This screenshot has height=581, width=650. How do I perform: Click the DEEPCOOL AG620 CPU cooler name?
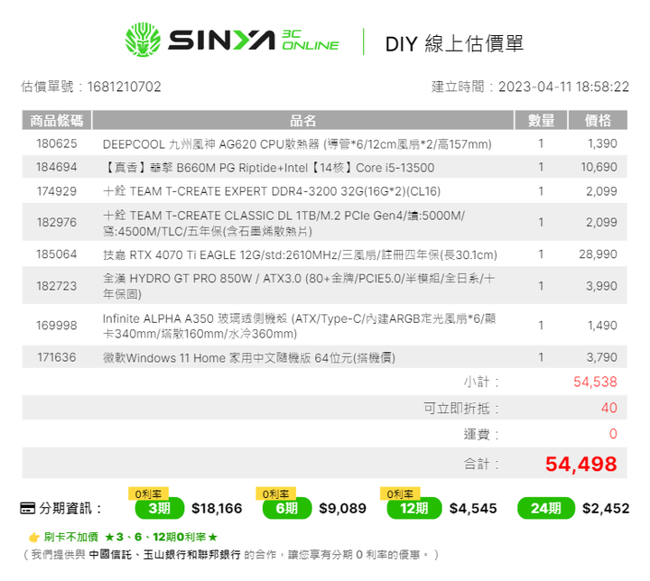297,144
